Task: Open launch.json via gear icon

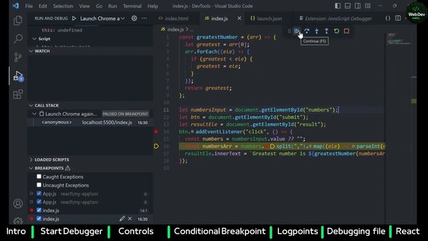Action: [134, 18]
